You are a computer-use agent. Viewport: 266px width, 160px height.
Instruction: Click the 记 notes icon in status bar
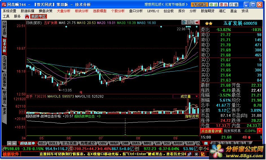click(x=202, y=154)
